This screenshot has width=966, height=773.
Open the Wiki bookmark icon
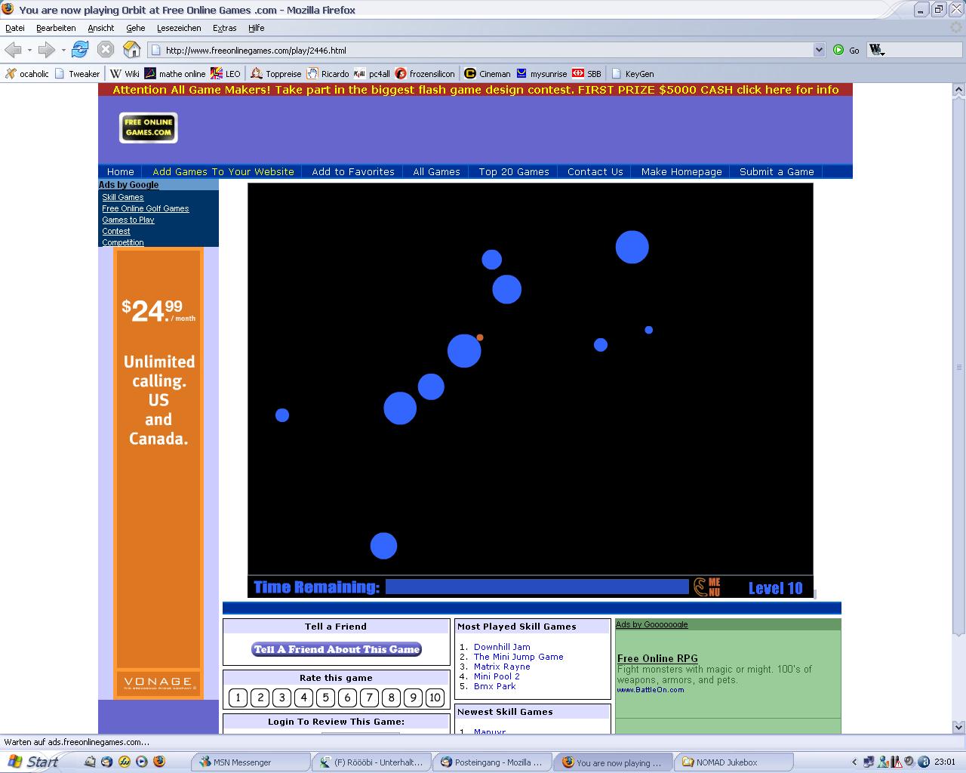115,73
